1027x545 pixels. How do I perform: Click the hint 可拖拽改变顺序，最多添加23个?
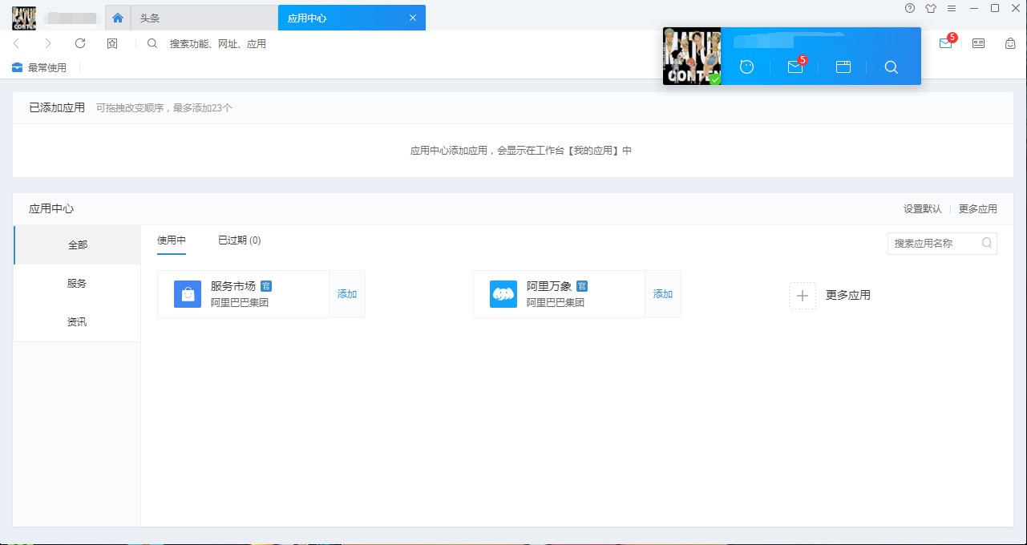[x=164, y=107]
